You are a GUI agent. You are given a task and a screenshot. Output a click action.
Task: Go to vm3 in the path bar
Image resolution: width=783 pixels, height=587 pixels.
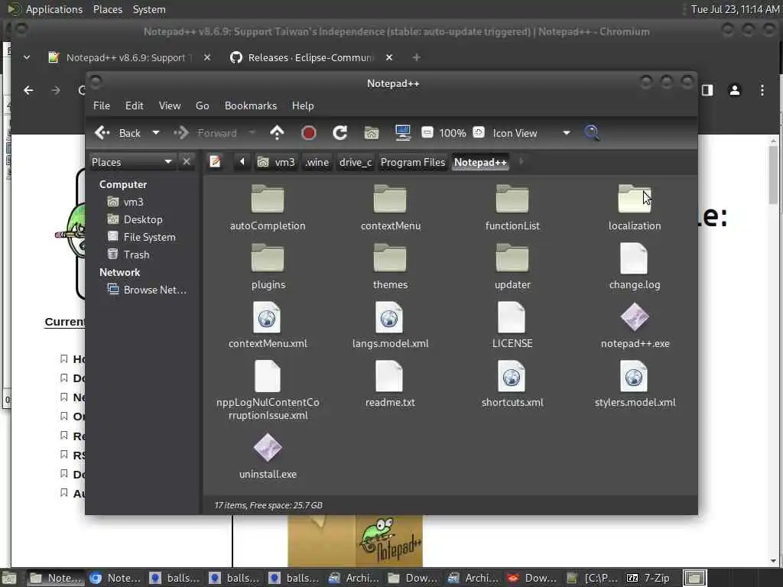[x=275, y=162]
